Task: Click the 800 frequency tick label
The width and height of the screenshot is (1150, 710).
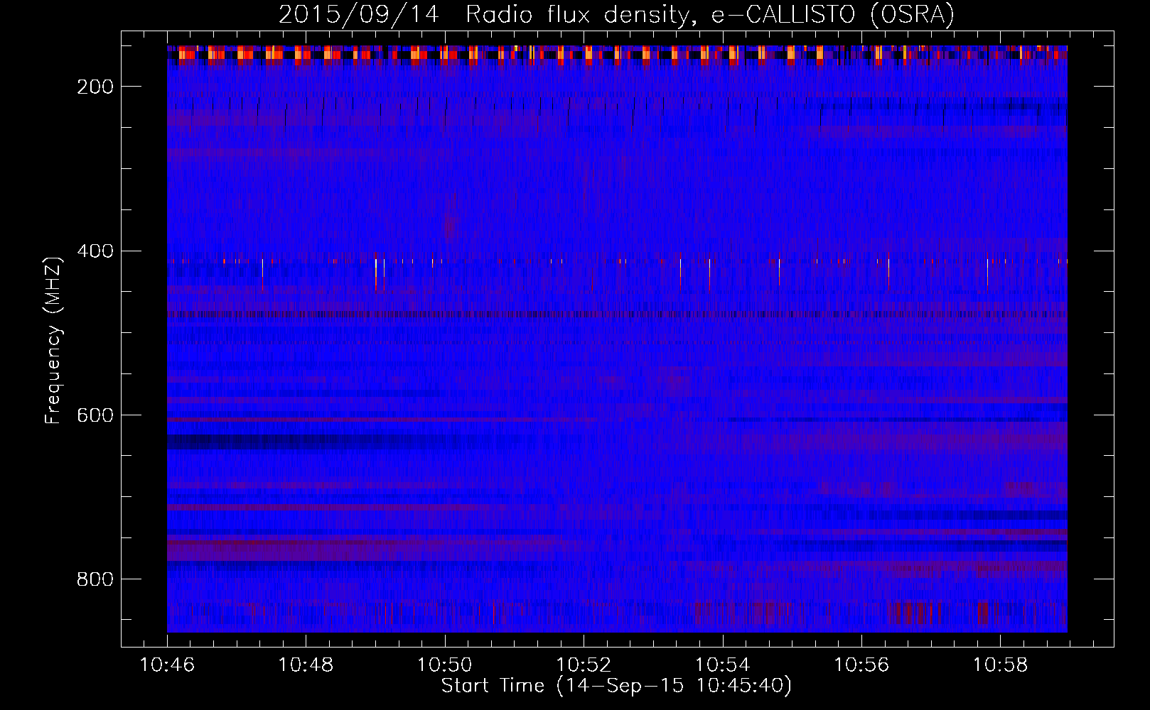Action: (x=95, y=579)
